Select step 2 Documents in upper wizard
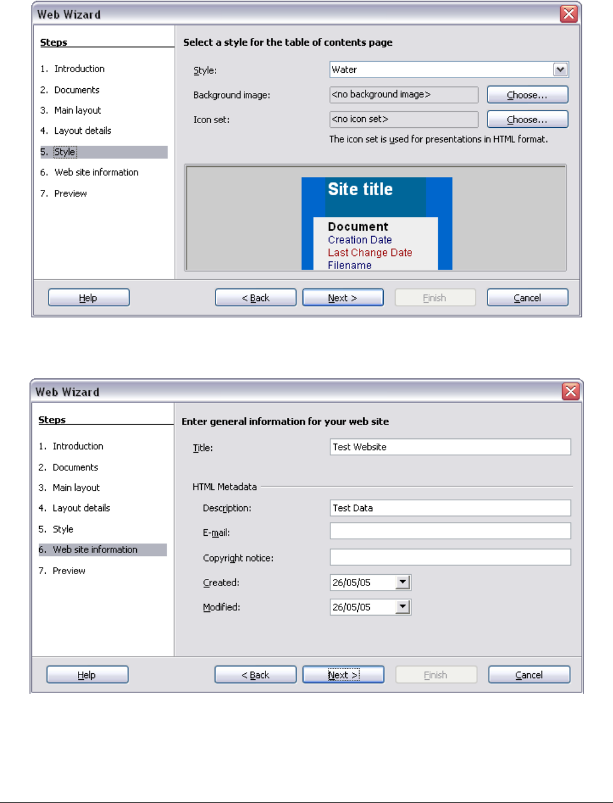Image resolution: width=613 pixels, height=803 pixels. pyautogui.click(x=70, y=89)
